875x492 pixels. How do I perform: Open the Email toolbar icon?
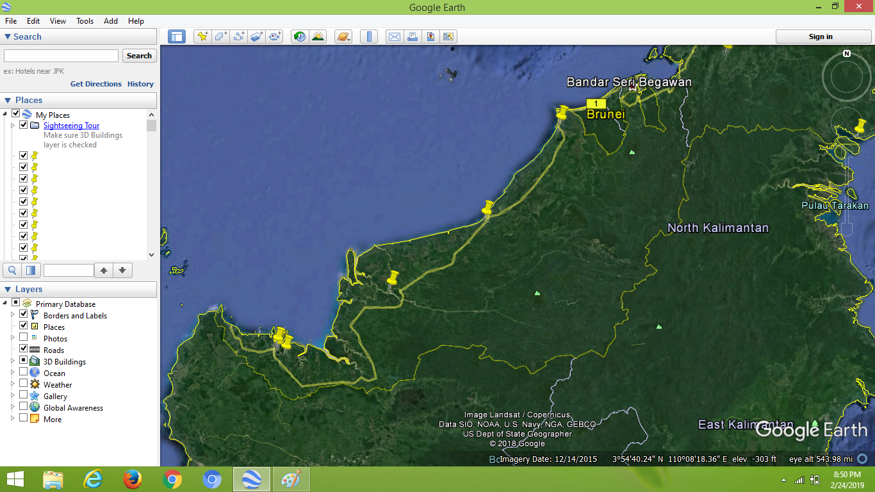pos(394,37)
